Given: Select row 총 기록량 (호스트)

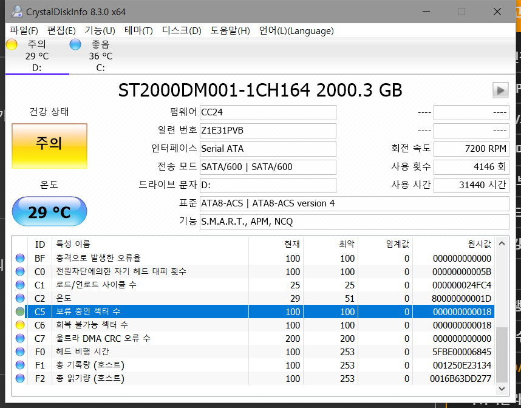Looking at the screenshot, I should click(254, 365).
